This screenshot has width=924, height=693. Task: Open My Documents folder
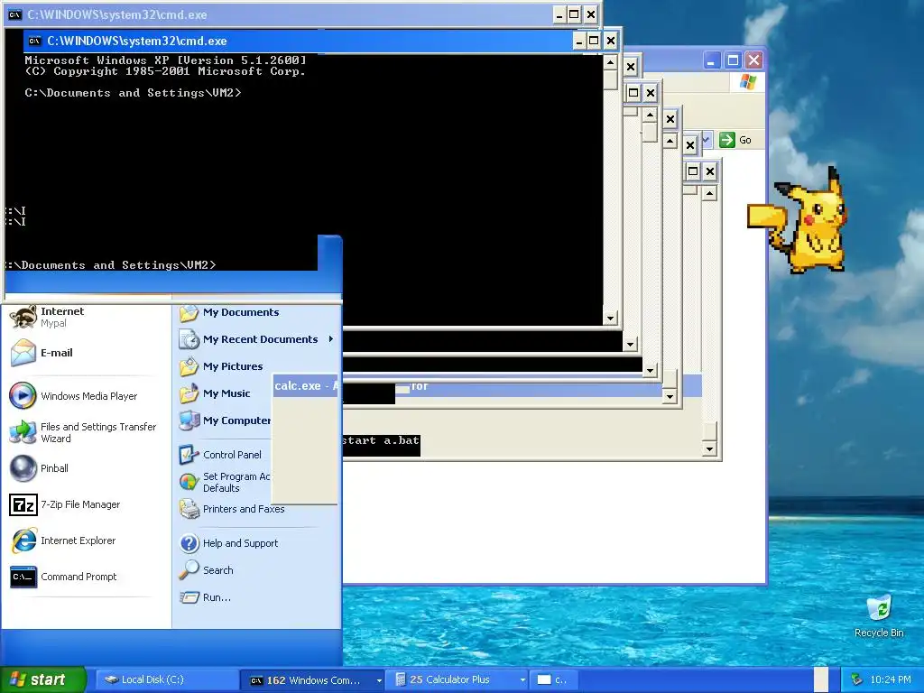click(228, 312)
